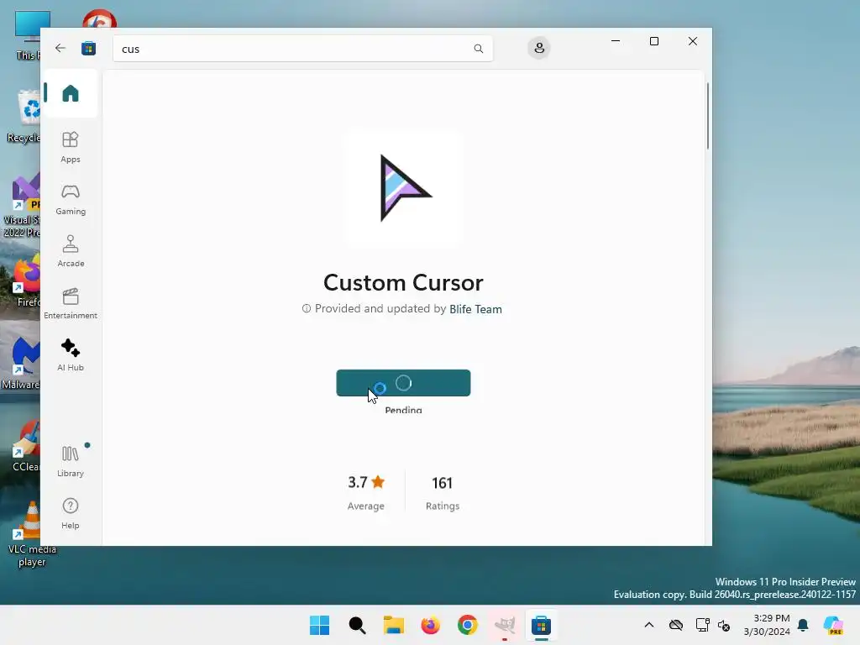This screenshot has height=645, width=860.
Task: Go back using the Store back arrow
Action: 60,48
